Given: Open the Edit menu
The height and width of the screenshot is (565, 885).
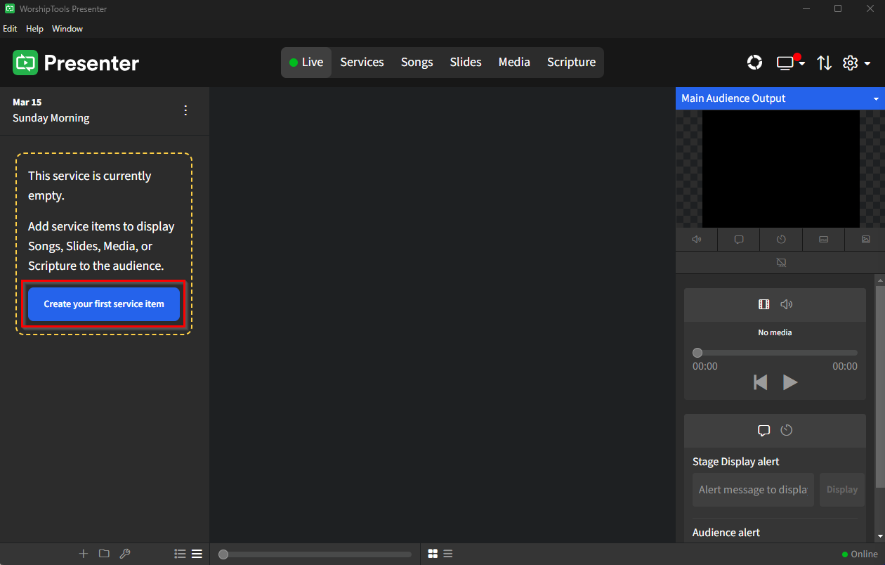Looking at the screenshot, I should (10, 29).
